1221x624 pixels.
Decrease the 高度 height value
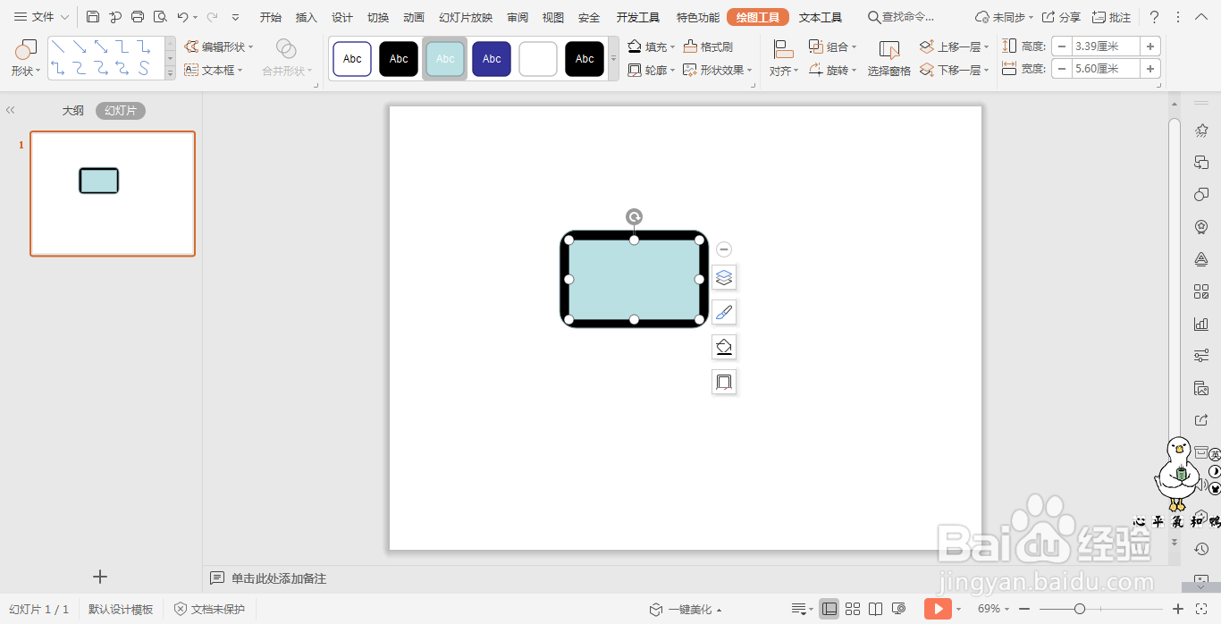pos(1061,46)
